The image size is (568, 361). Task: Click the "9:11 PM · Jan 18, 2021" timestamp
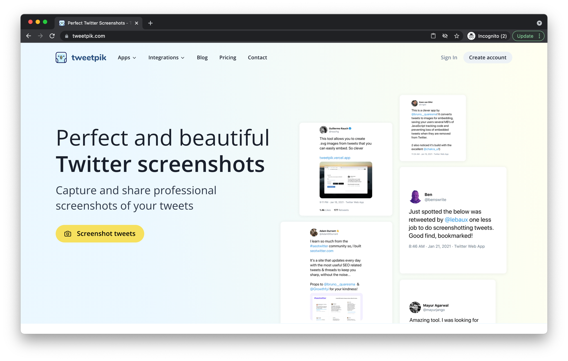[332, 202]
